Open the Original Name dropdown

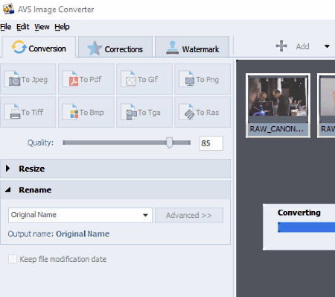pos(80,215)
